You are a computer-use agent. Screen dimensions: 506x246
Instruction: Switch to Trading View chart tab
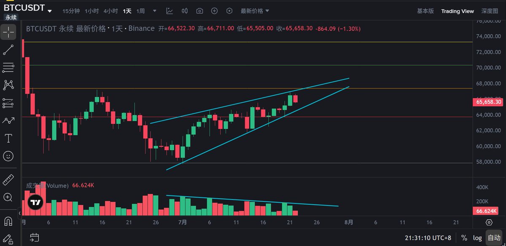tap(458, 11)
